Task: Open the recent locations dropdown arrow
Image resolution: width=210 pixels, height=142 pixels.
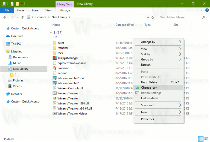Action: (18, 17)
